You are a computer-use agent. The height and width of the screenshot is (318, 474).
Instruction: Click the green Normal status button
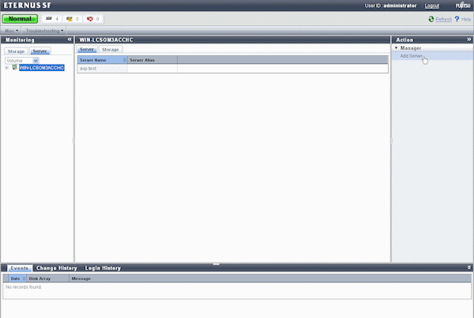20,19
